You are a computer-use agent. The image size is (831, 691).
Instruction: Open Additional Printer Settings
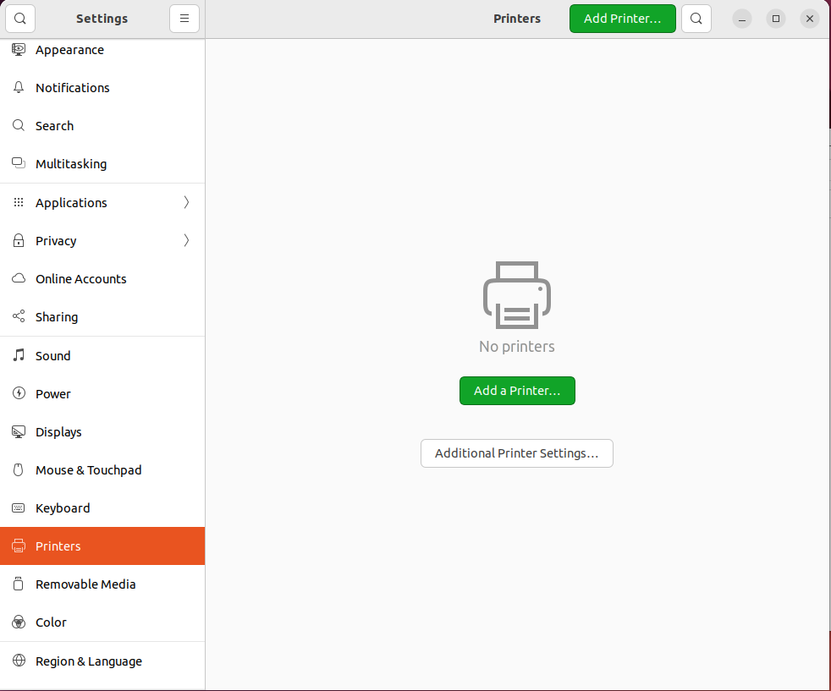516,453
